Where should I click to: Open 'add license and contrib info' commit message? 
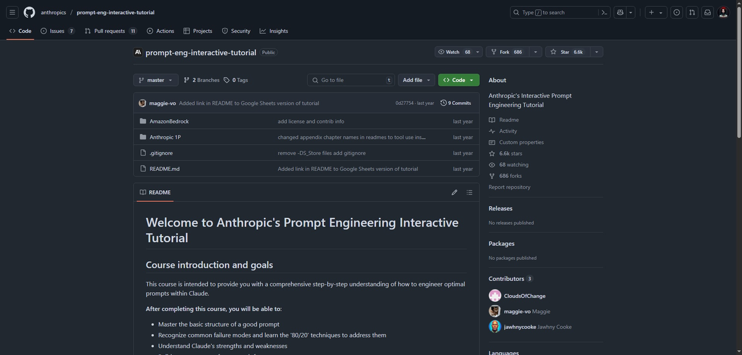pos(311,121)
